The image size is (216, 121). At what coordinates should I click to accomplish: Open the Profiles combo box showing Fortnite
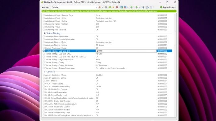pos(74,7)
